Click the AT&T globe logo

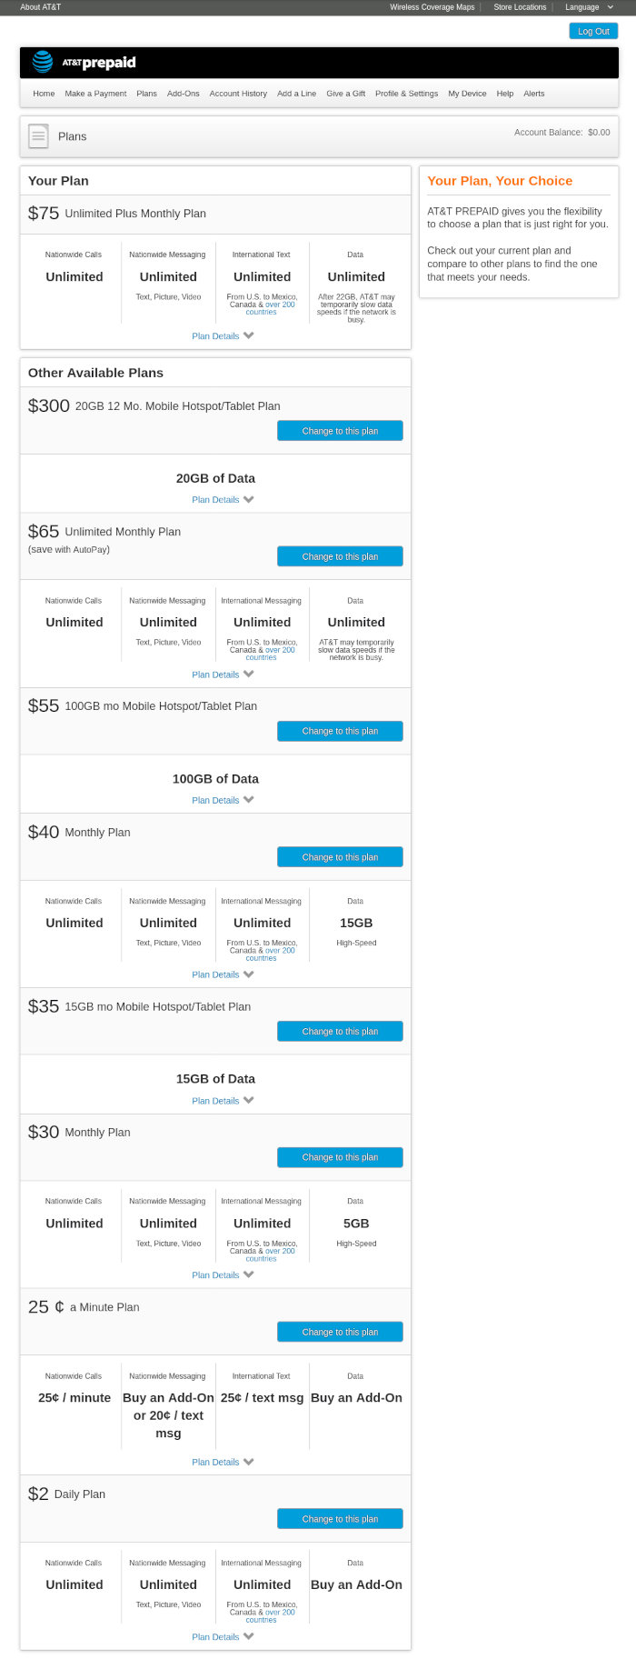[40, 62]
